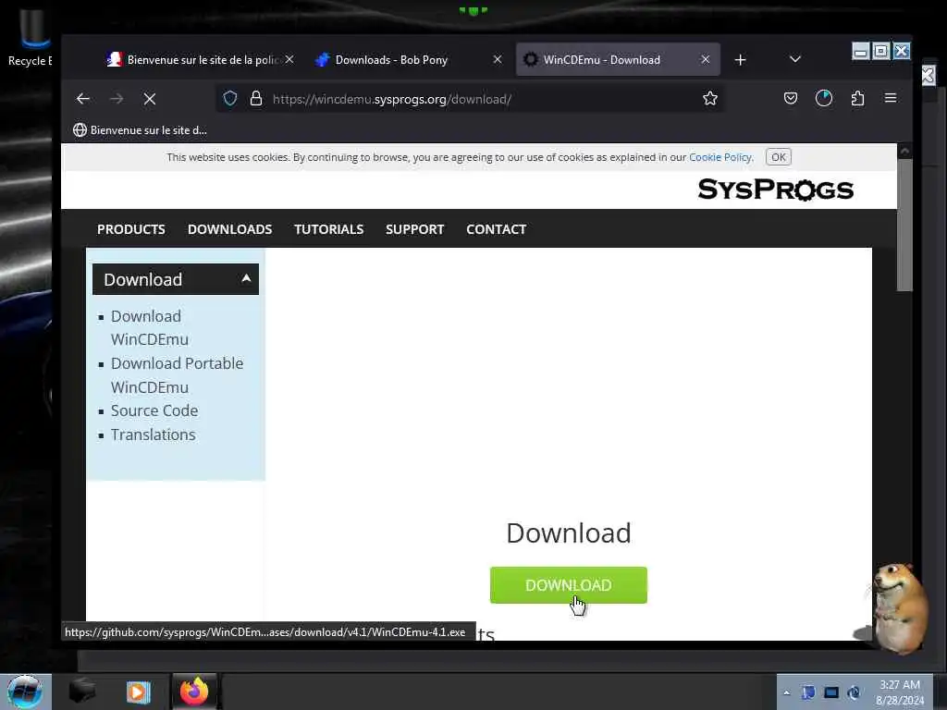Open the Windows Start orb
947x710 pixels.
[x=25, y=692]
